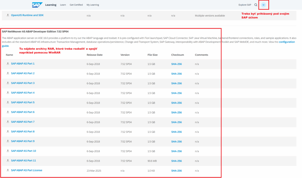Download SAP ABAP AS Part 11 link
The height and width of the screenshot is (178, 302).
[24, 161]
